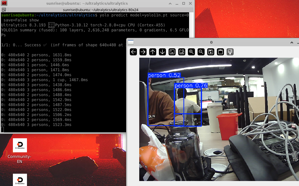Click the terminal pane title ending in 80x24
This screenshot has width=299, height=186.
coord(101,10)
